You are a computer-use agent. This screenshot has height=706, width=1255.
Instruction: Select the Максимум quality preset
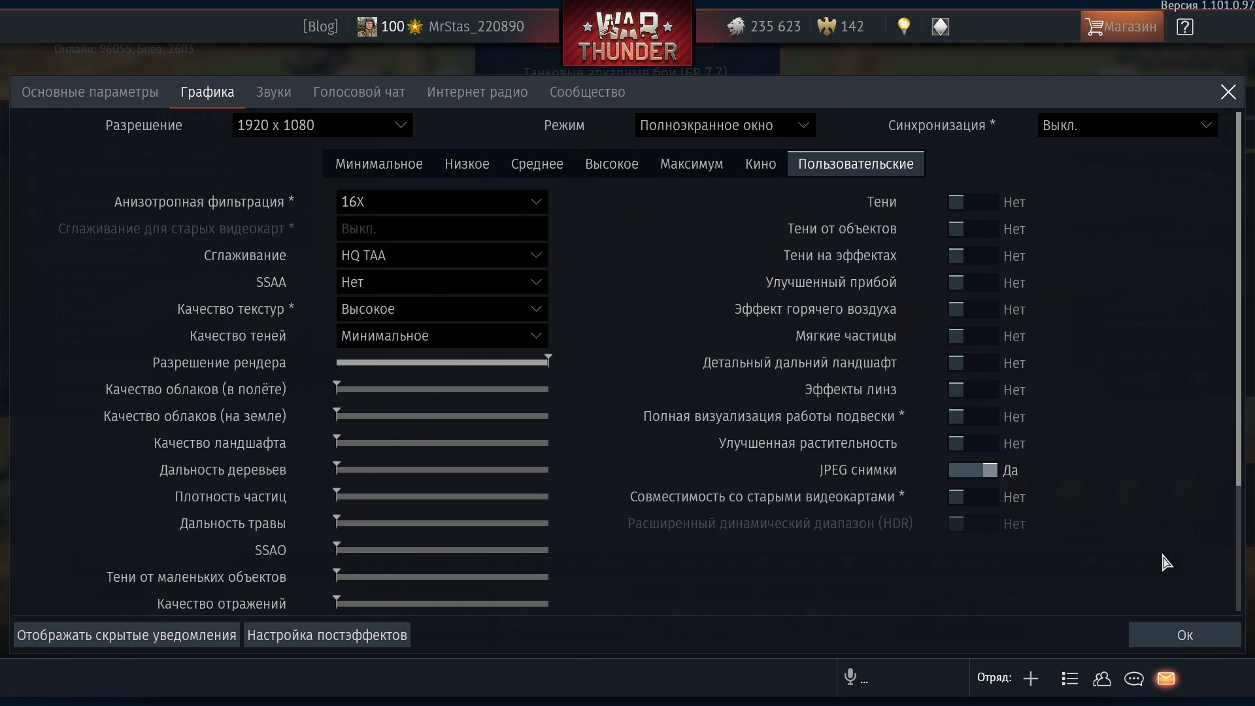point(691,164)
